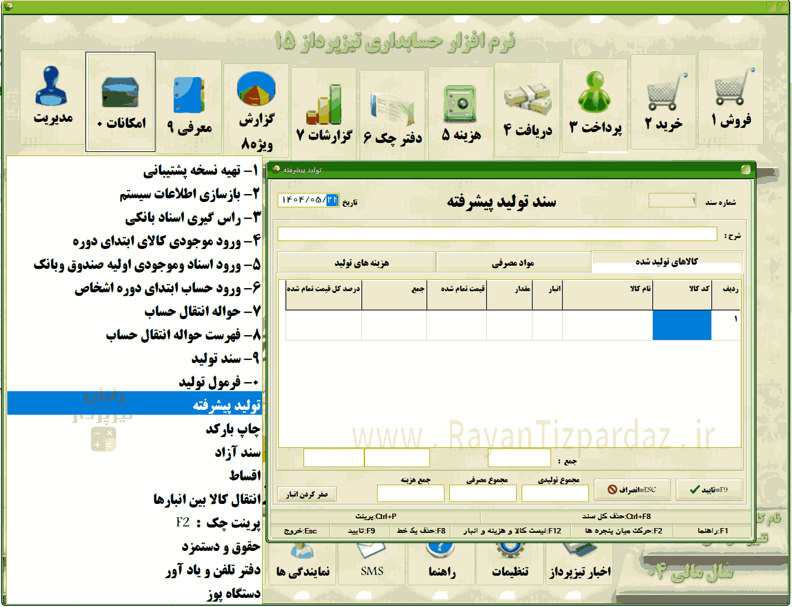Screen dimensions: 792x607
Task: Click the کد کالا column header
Action: click(682, 295)
